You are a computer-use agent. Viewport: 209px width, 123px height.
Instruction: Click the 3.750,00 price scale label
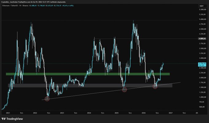[x=202, y=44]
